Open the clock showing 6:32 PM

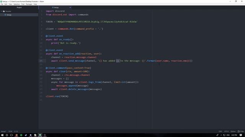tap(234, 135)
